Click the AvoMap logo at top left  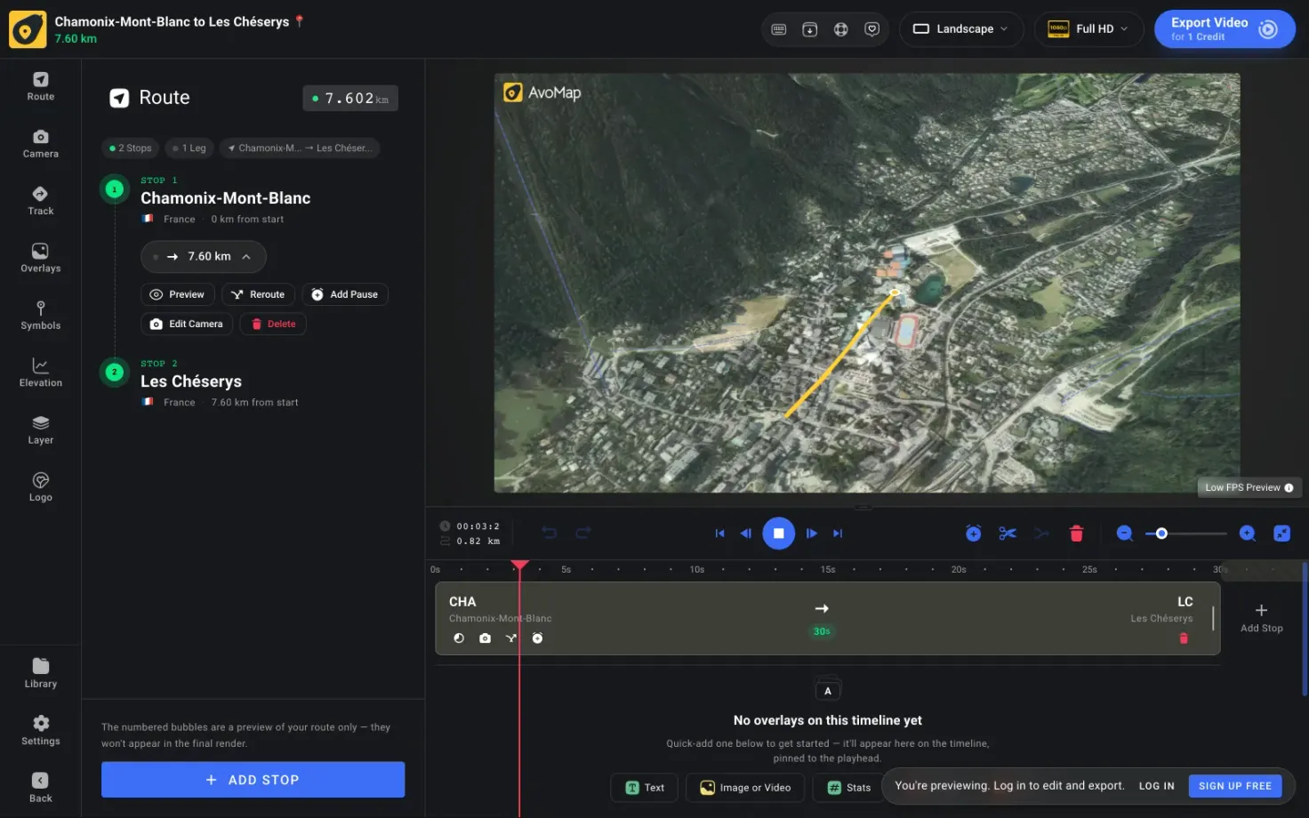pos(28,29)
